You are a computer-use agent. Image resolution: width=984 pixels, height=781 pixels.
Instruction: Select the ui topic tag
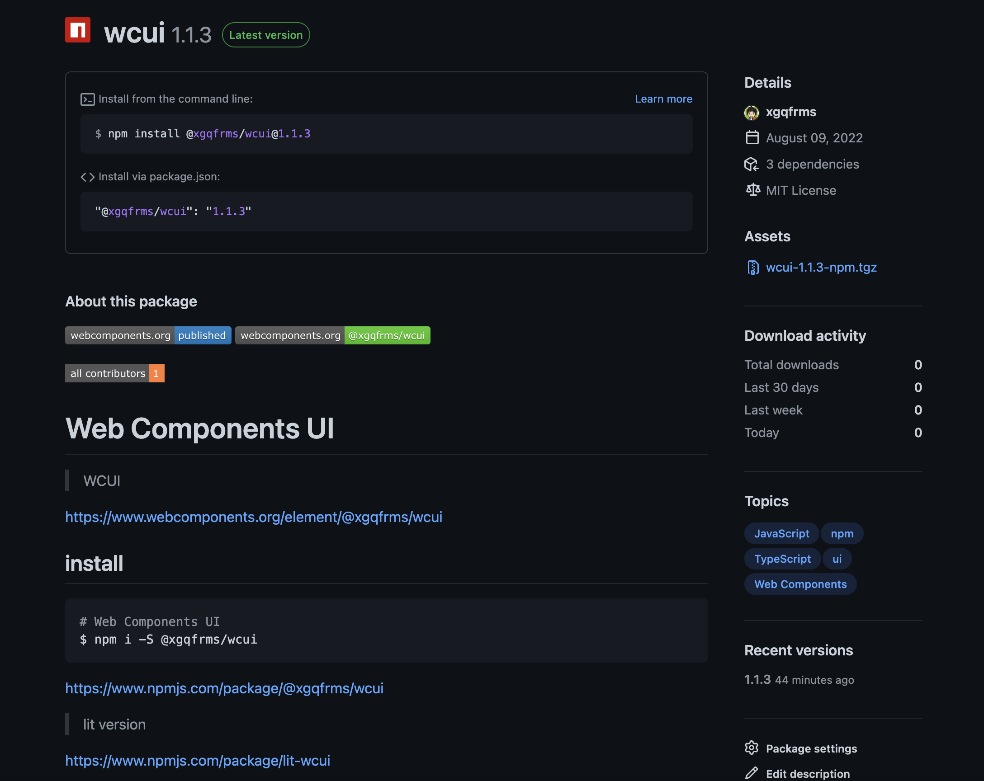[x=837, y=559]
